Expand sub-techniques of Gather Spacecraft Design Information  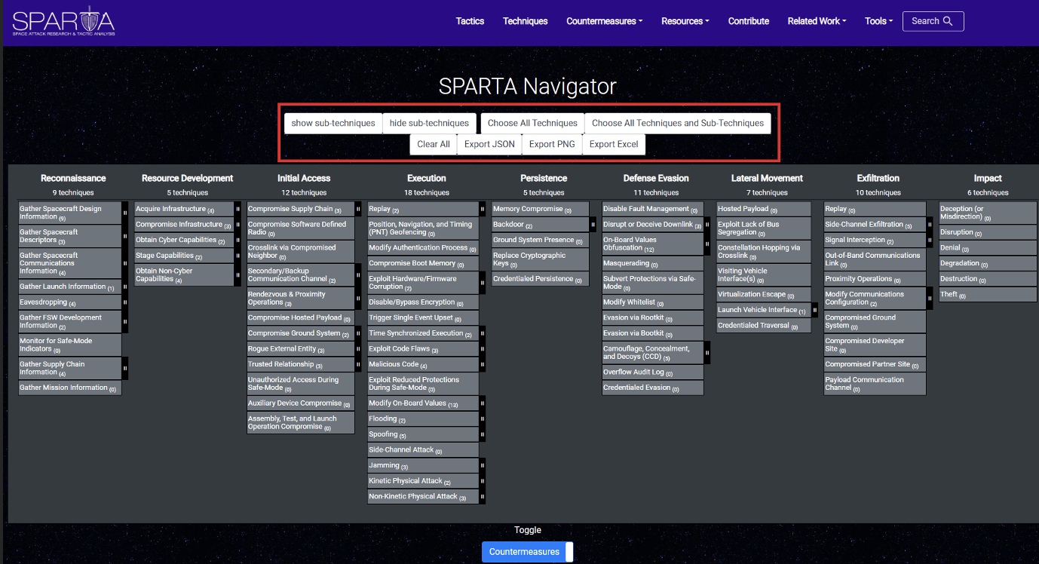[125, 213]
